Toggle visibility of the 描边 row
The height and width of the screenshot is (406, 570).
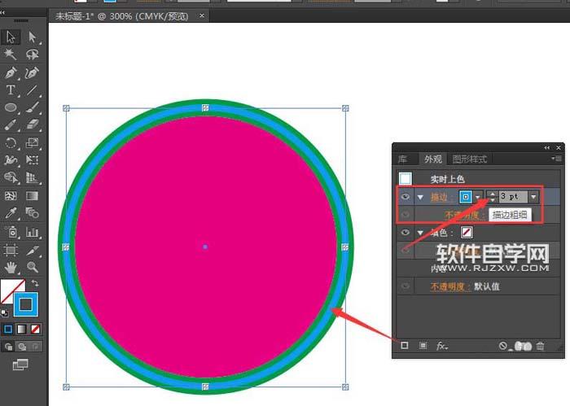tap(405, 196)
